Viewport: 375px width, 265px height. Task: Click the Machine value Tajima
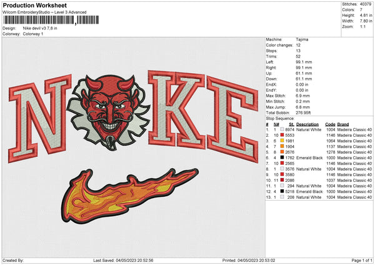[302, 39]
